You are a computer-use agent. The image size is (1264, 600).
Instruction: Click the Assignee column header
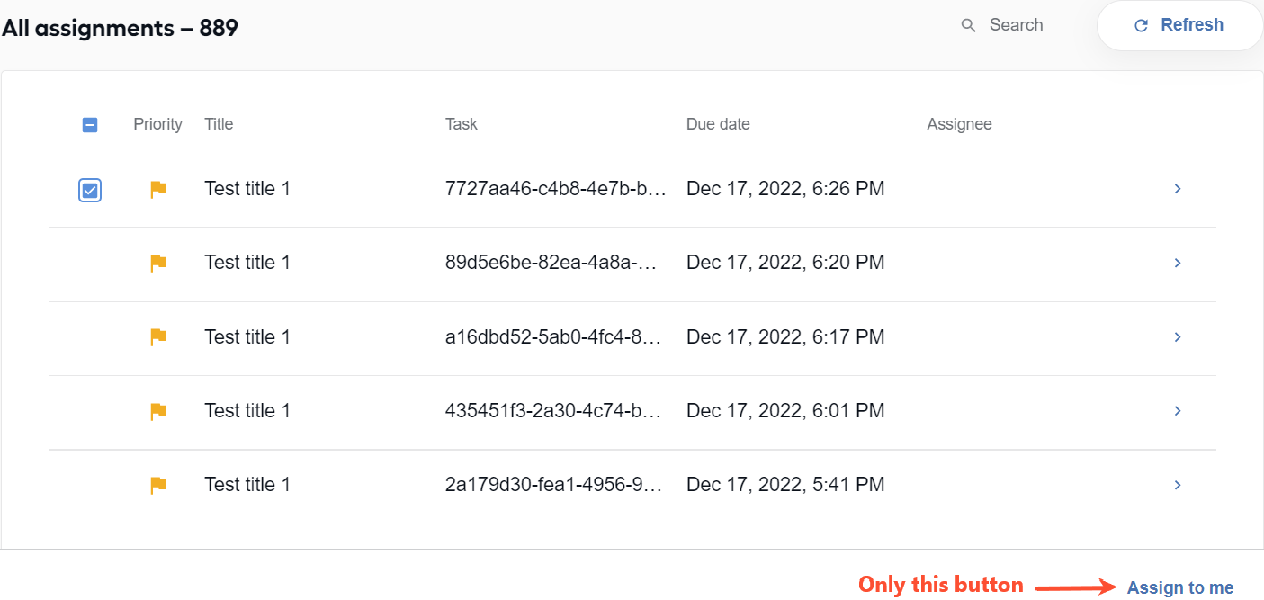(959, 124)
